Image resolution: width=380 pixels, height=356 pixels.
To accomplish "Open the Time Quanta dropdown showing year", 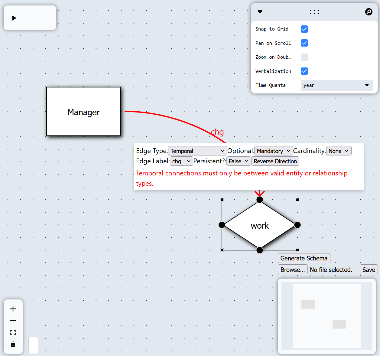I will tap(336, 85).
